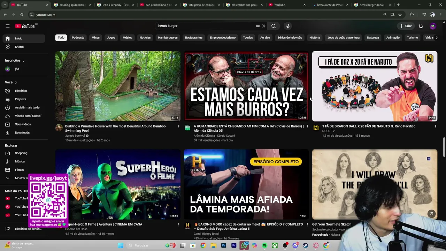Open Photoshop from the taskbar
The width and height of the screenshot is (446, 251).
click(x=224, y=245)
